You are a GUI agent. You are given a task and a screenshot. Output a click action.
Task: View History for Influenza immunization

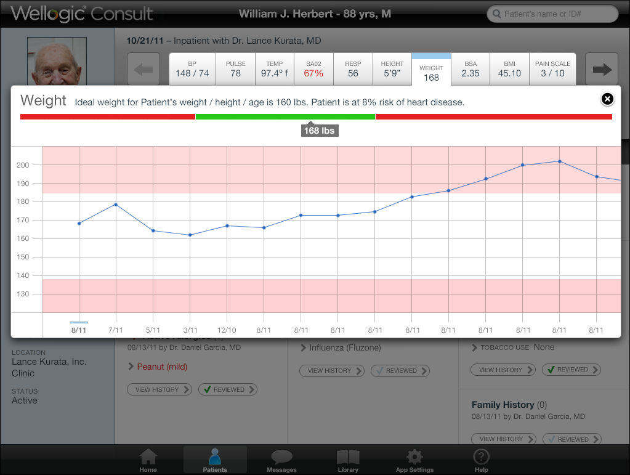pos(332,370)
